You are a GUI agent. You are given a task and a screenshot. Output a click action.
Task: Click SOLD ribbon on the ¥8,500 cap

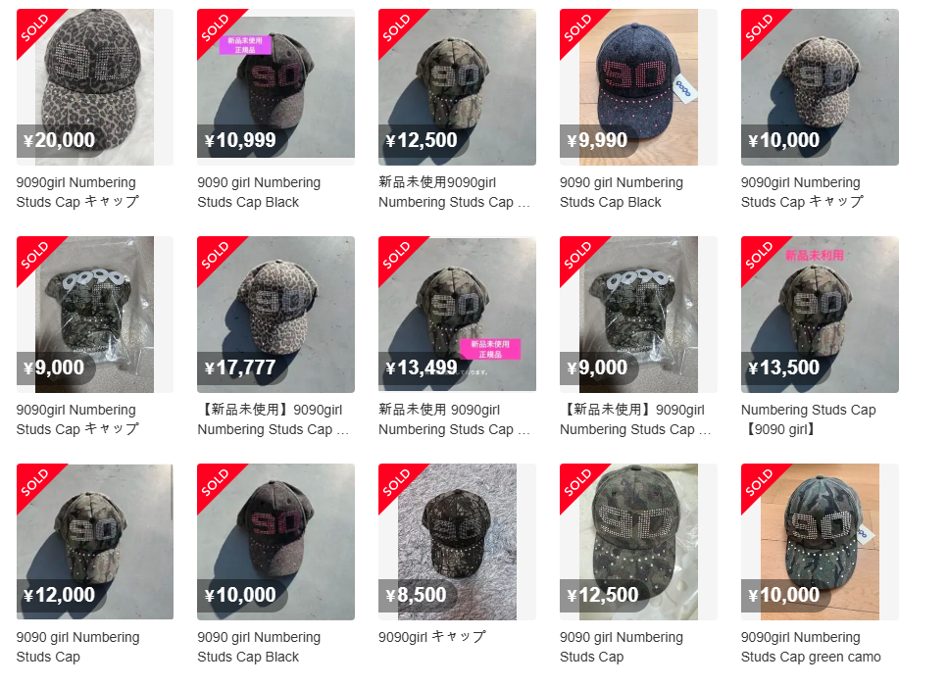pyautogui.click(x=397, y=482)
